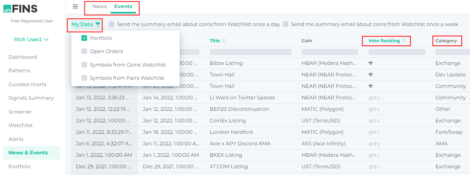The width and height of the screenshot is (470, 175).
Task: Open Signals Summary from sidebar
Action: [31, 98]
